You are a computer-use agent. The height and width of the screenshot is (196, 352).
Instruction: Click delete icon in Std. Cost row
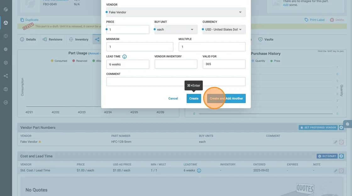(341, 171)
